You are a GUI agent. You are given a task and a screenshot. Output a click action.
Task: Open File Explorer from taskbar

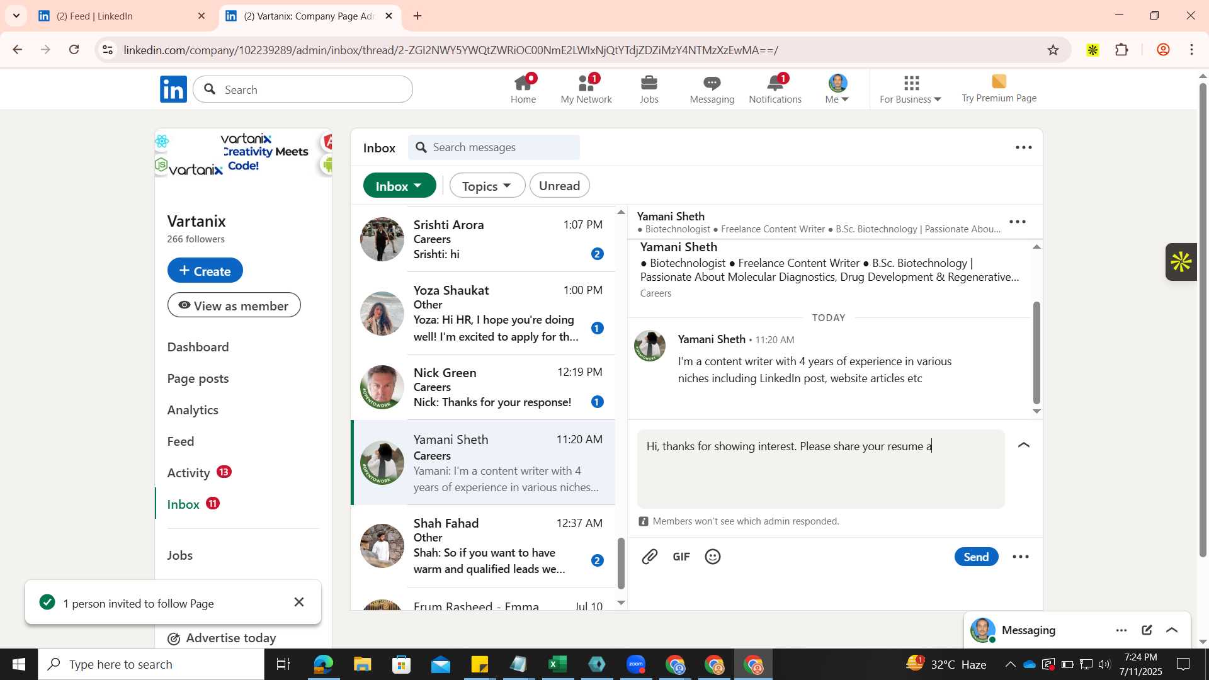tap(362, 664)
